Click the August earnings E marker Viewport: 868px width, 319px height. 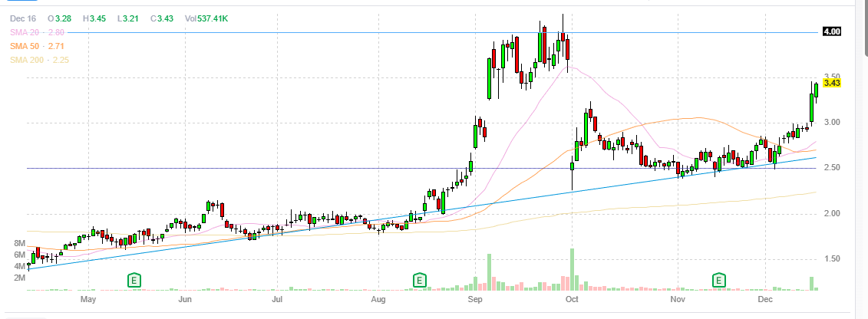(x=420, y=281)
